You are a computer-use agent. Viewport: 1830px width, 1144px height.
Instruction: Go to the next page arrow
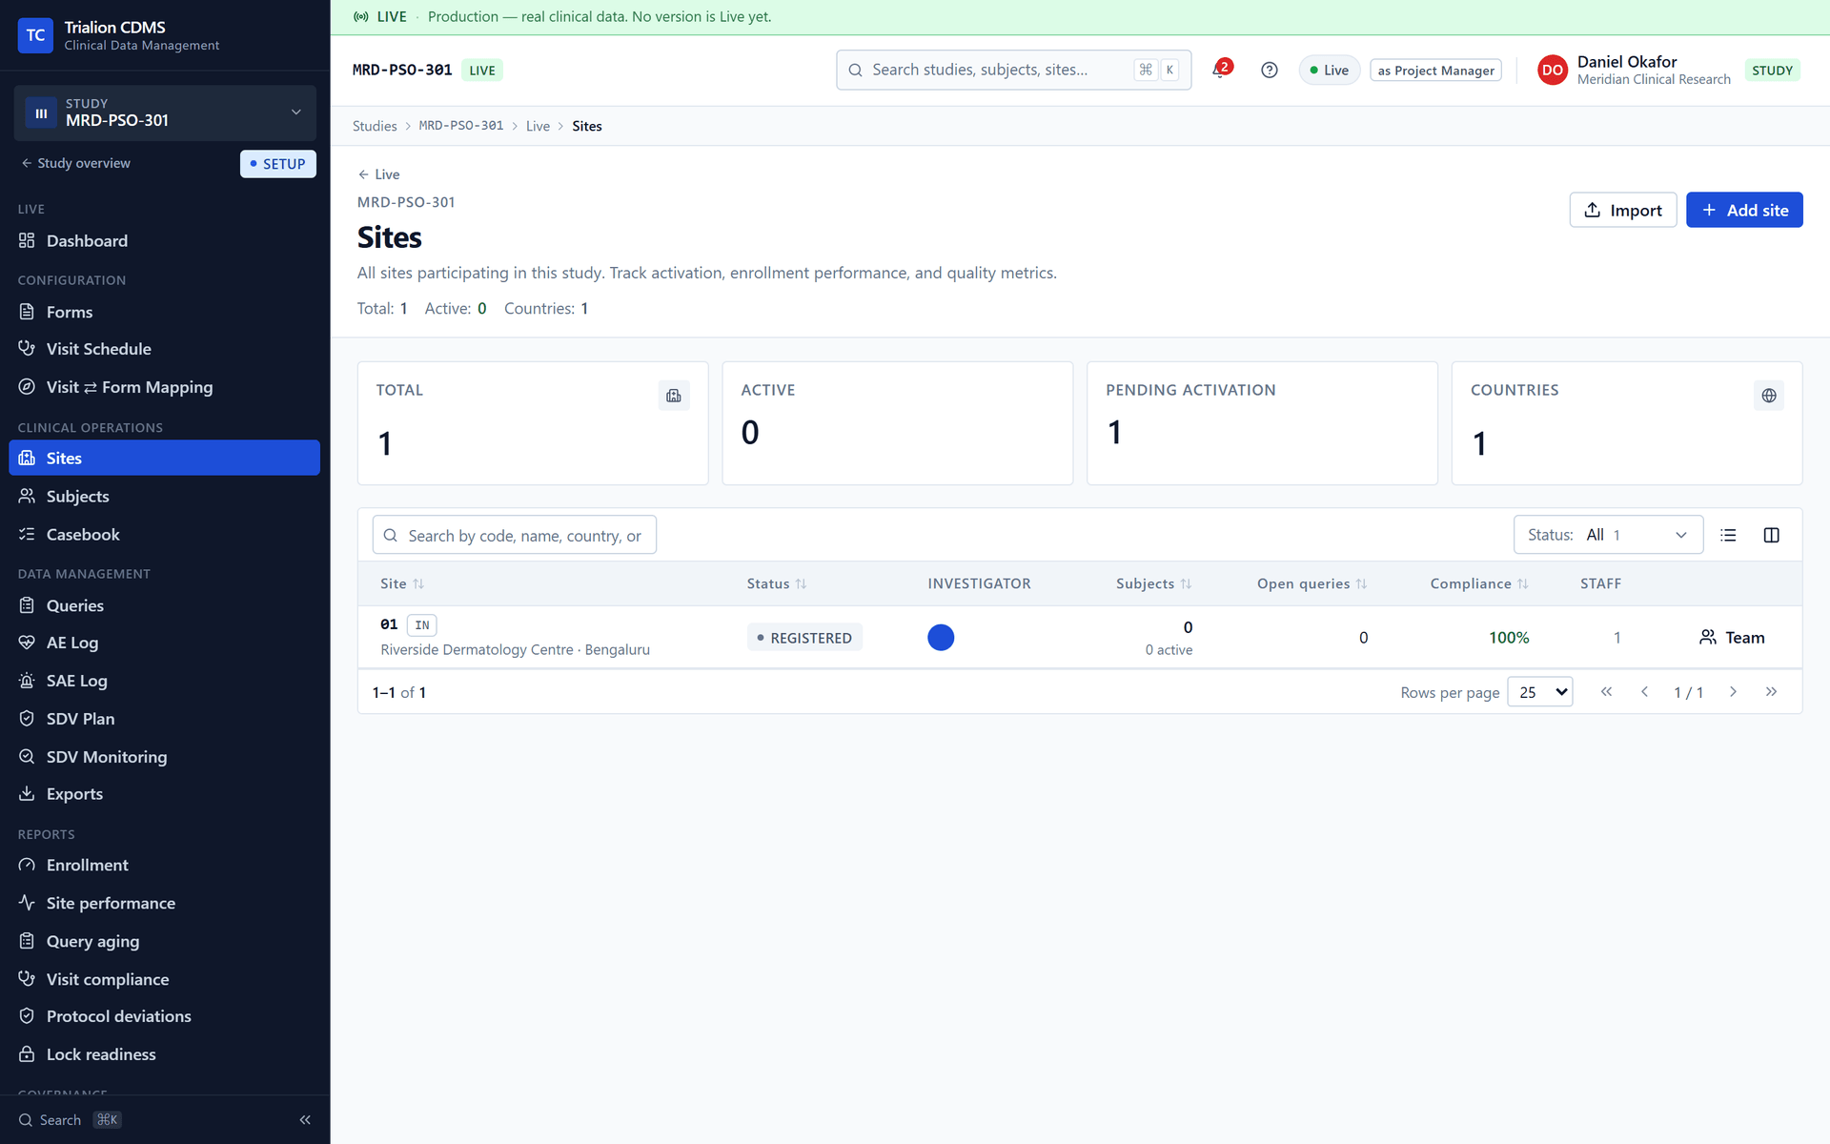point(1733,692)
